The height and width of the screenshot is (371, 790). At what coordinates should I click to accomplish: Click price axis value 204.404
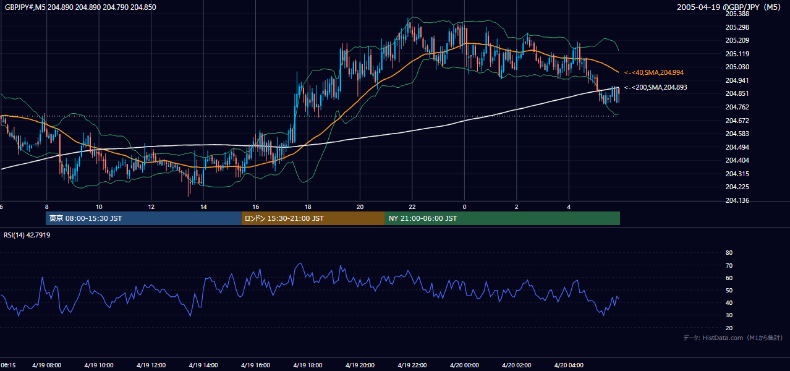737,160
